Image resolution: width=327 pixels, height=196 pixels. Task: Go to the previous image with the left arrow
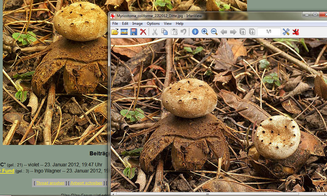coord(223,32)
